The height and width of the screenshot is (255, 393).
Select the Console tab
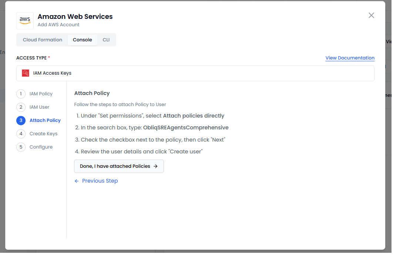click(82, 40)
